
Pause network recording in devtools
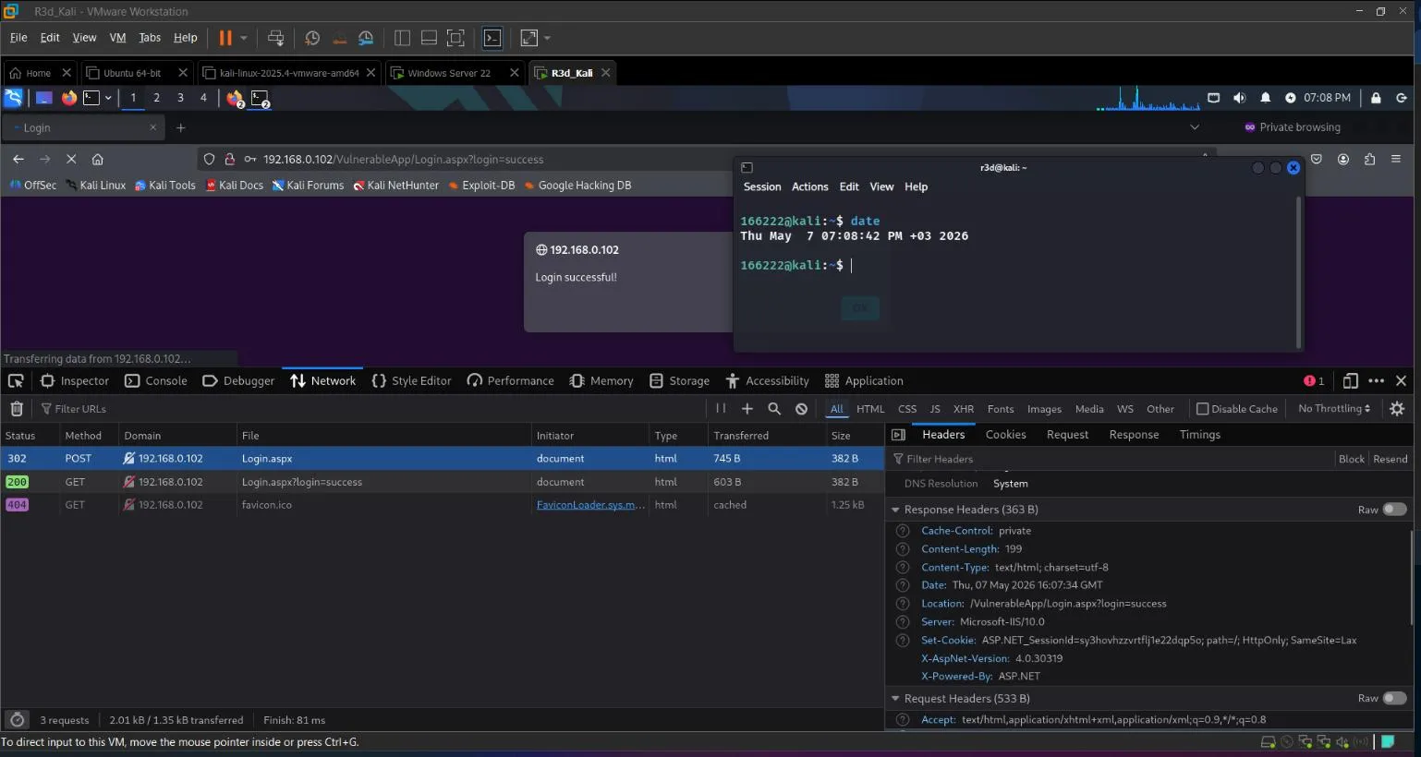tap(721, 408)
